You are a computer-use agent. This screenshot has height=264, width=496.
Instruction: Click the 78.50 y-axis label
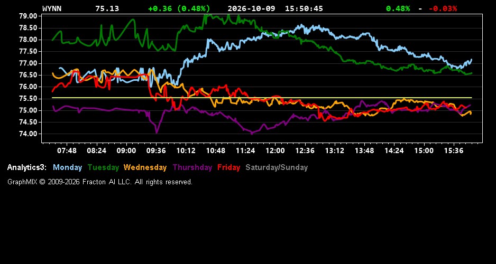(x=29, y=28)
